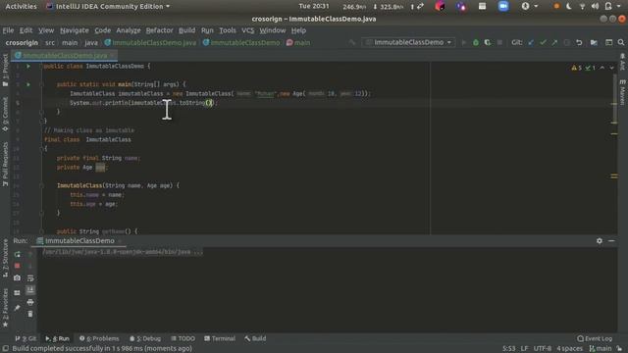Image resolution: width=628 pixels, height=353 pixels.
Task: Open the Navigate menu
Action: point(75,30)
